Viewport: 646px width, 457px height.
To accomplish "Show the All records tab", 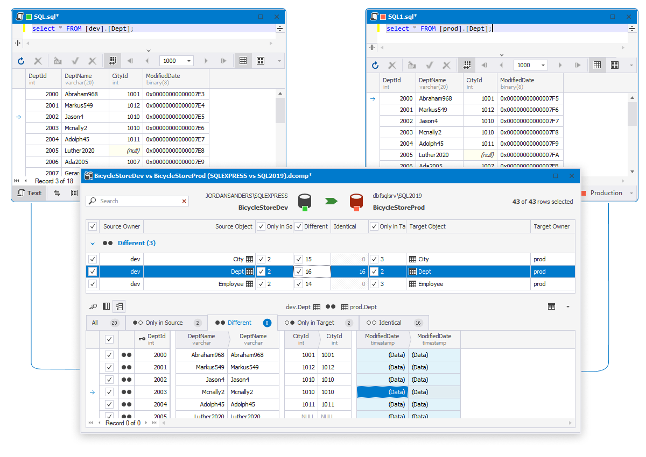I will click(106, 323).
